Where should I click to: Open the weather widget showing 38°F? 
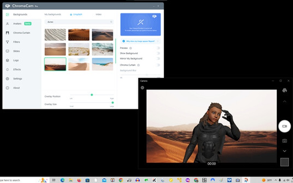coord(267,180)
